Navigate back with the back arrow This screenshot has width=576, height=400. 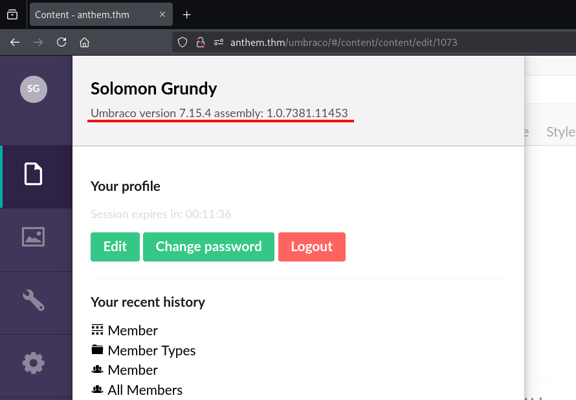15,42
